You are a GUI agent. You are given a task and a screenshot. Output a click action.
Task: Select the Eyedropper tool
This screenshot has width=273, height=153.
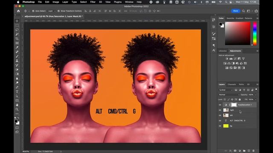coord(17,47)
